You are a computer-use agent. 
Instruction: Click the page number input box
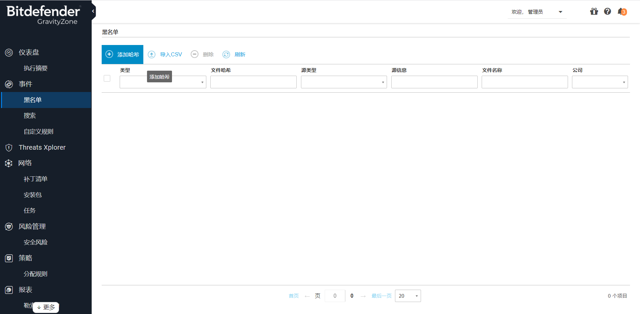[335, 296]
